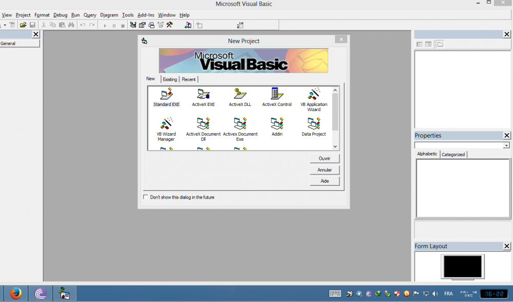Open the Debug menu
Screen dimensions: 513x302
[x=60, y=15]
